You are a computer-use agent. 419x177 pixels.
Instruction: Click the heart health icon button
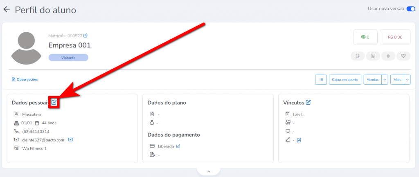[403, 56]
